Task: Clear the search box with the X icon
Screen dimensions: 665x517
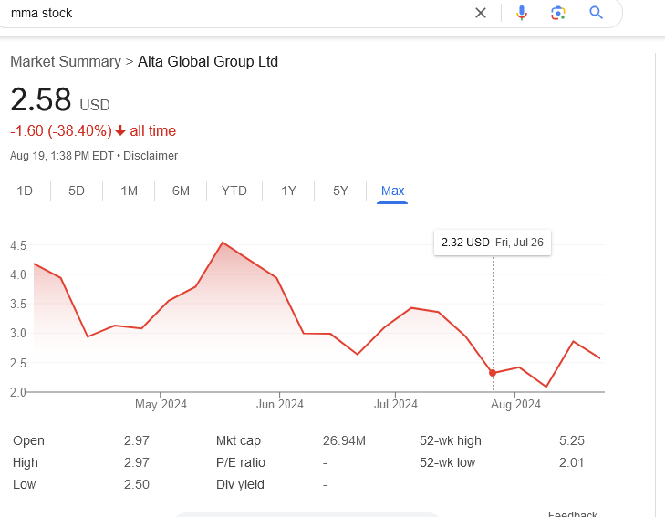Action: point(481,13)
